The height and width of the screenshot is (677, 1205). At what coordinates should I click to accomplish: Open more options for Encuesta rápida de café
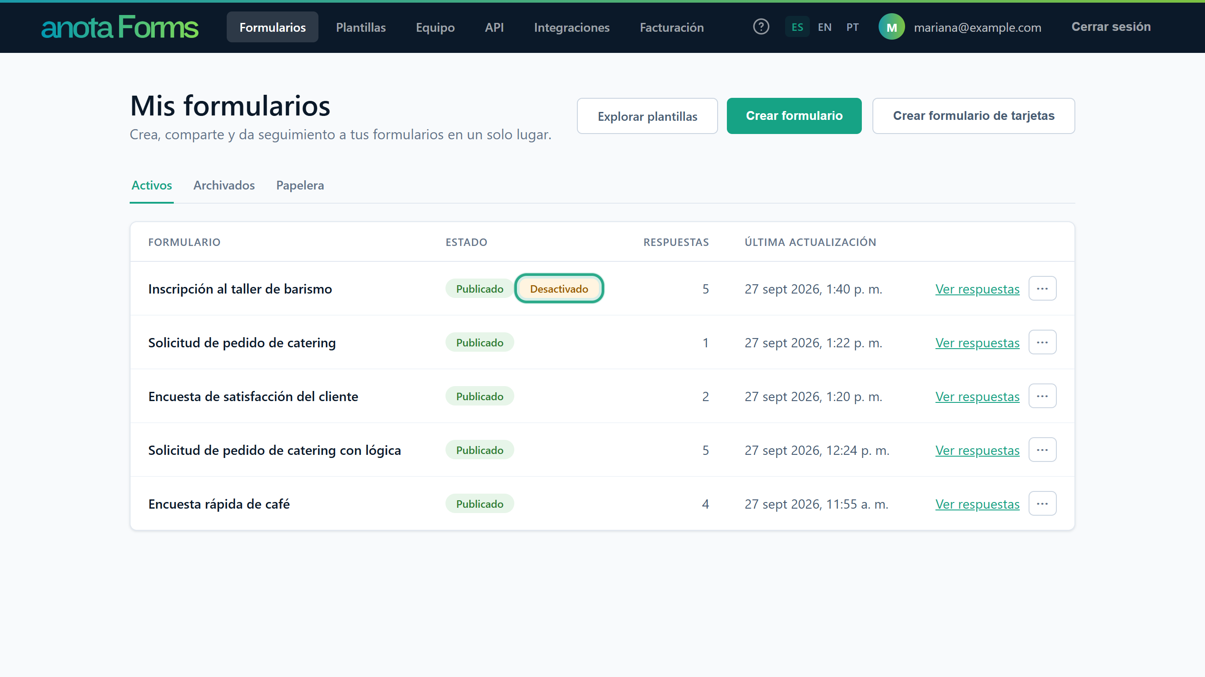click(x=1042, y=503)
